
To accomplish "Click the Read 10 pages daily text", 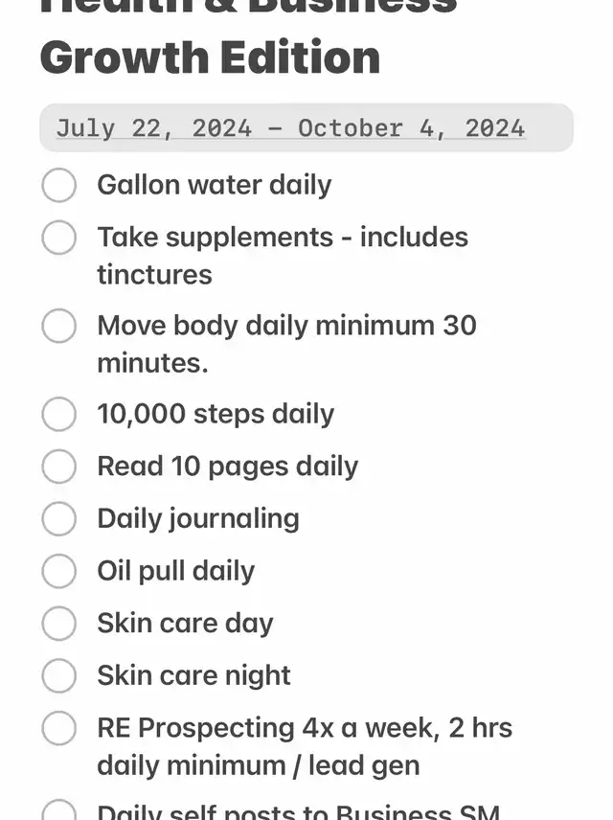I will click(x=227, y=467).
